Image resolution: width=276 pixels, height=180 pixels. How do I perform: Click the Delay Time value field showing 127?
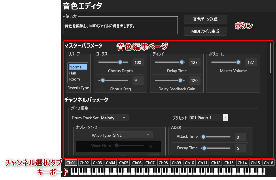(x=194, y=62)
